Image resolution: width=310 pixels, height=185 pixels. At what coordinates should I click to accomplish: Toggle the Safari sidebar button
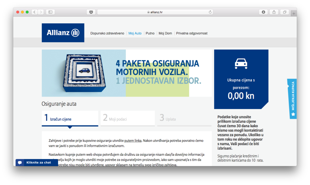click(50, 12)
